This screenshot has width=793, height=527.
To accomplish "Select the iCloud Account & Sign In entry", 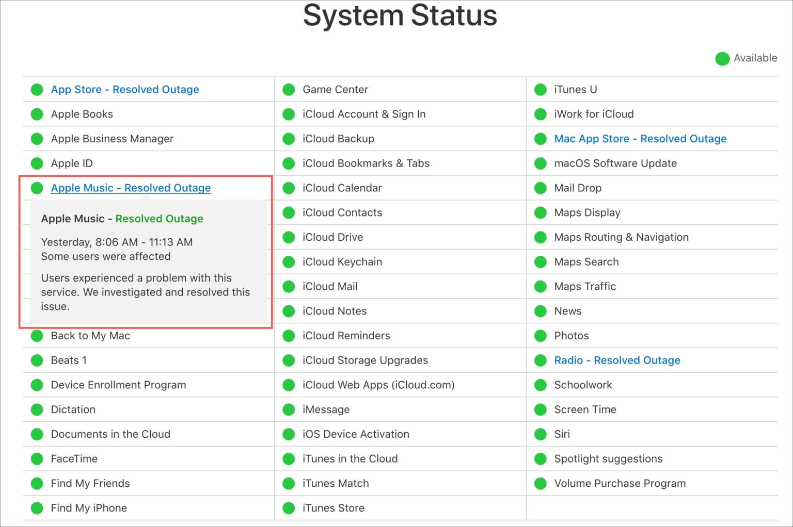I will (x=363, y=114).
